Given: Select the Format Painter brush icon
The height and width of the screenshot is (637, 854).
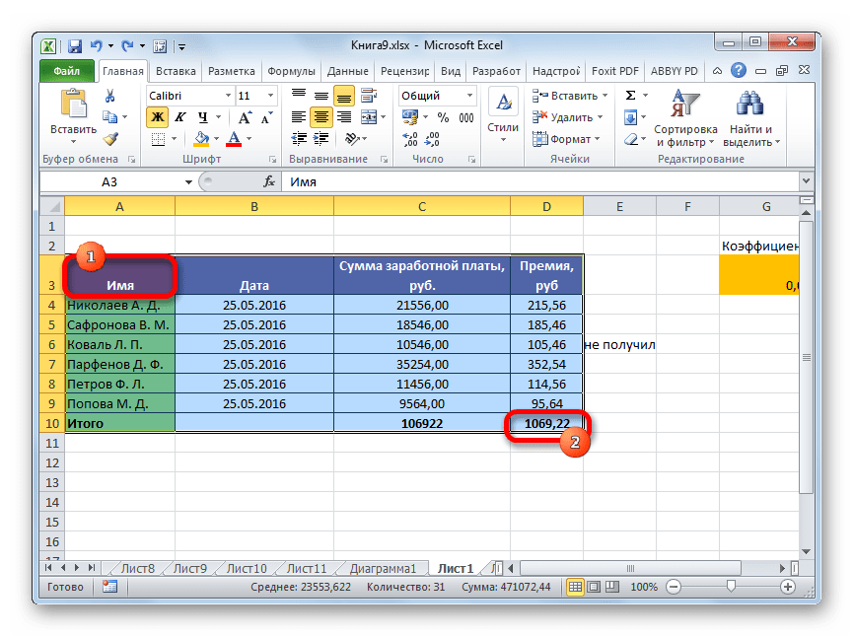Looking at the screenshot, I should click(x=109, y=139).
